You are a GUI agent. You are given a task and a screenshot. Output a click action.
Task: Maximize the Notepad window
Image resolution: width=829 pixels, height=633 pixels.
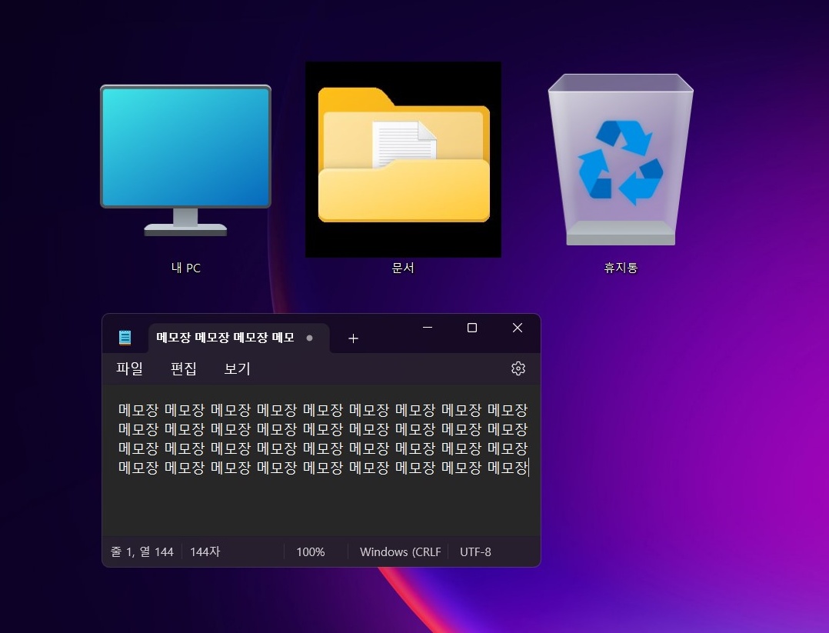point(472,328)
